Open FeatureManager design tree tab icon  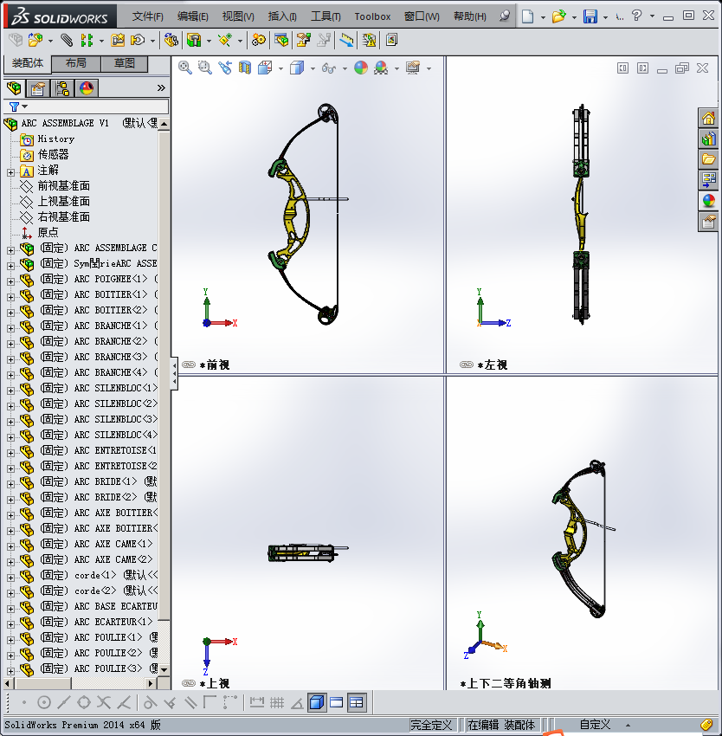(x=14, y=87)
